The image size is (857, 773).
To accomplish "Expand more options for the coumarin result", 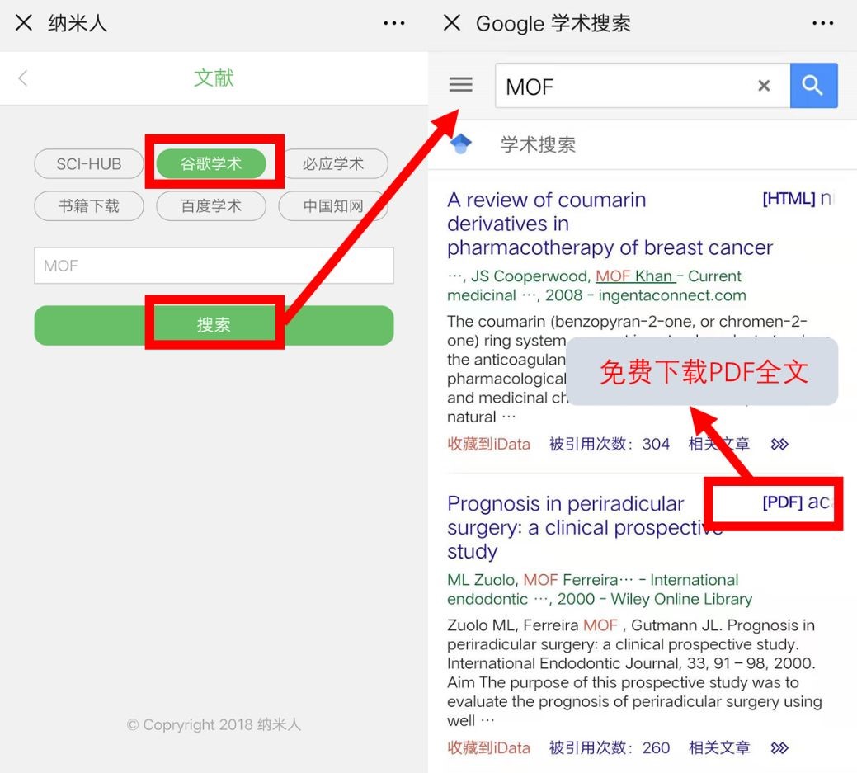I will pos(779,444).
